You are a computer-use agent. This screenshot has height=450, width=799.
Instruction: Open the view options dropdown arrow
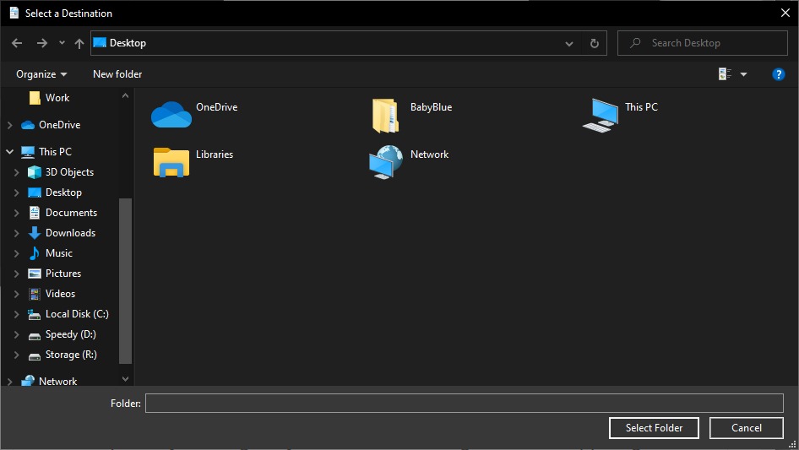743,74
